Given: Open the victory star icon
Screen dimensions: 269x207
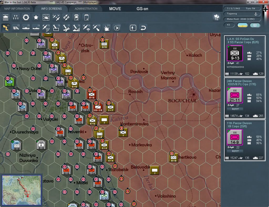Looking at the screenshot, I should (x=36, y=17).
